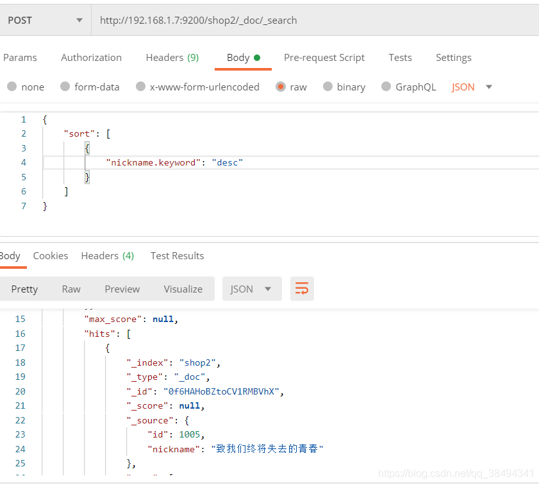Open the Tests tab
The height and width of the screenshot is (485, 539).
point(400,58)
